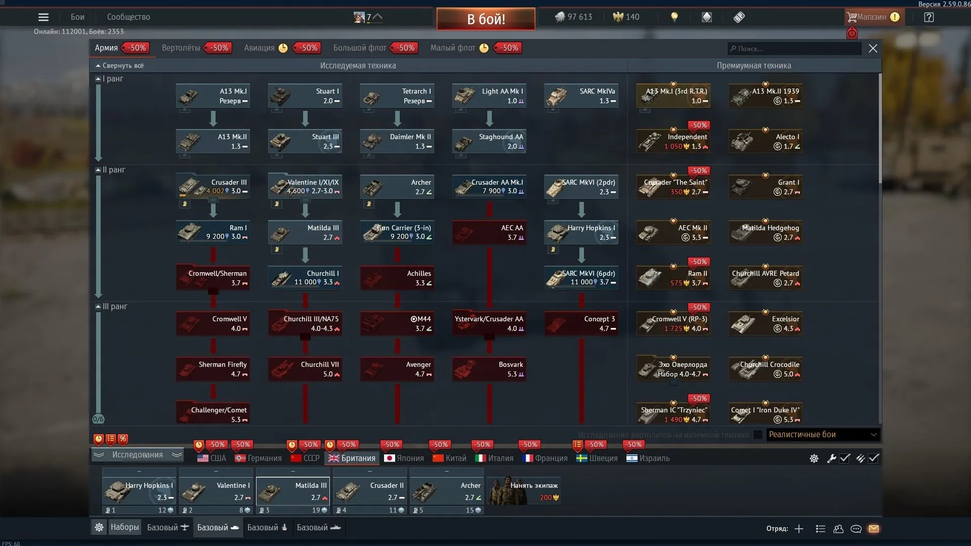Click the research tree vertical scrollbar
The height and width of the screenshot is (546, 971).
click(880, 129)
